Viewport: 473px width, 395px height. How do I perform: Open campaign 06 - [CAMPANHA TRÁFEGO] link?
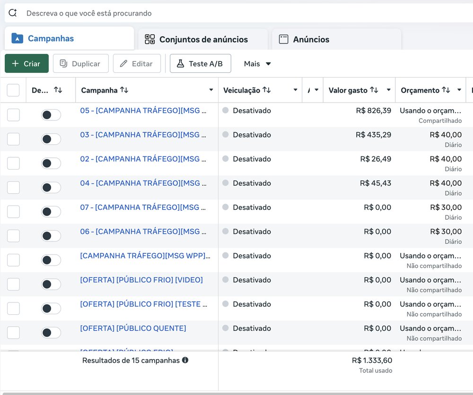coord(143,232)
